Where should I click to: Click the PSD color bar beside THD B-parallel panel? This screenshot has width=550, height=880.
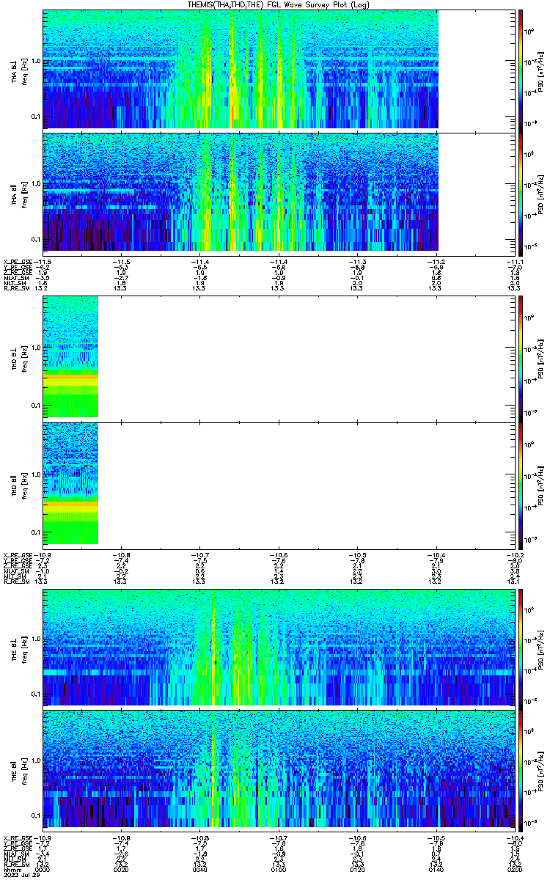point(520,485)
